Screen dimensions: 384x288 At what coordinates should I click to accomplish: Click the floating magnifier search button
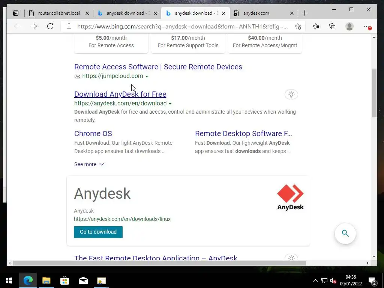click(345, 233)
